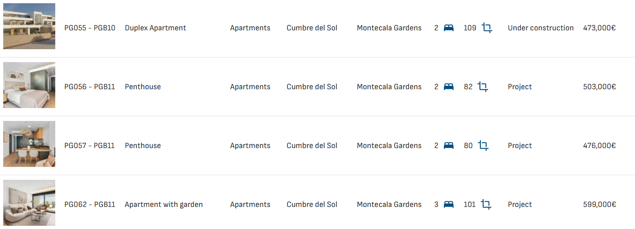Viewport: 635px width, 229px height.
Task: Click bed icon in PG055 duplex row
Action: tap(449, 28)
